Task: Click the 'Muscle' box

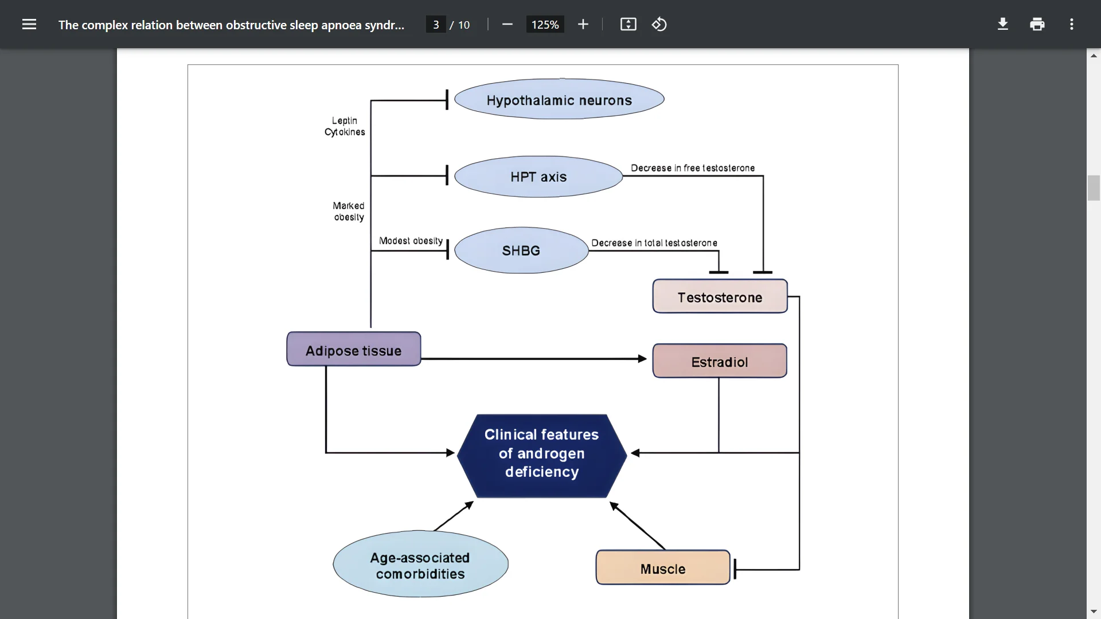Action: click(x=663, y=567)
